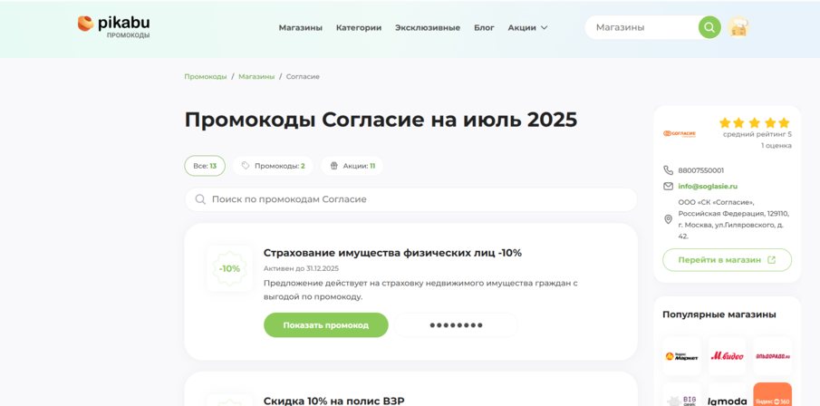Image resolution: width=820 pixels, height=406 pixels.
Task: Open Магазины in top navigation
Action: [300, 28]
